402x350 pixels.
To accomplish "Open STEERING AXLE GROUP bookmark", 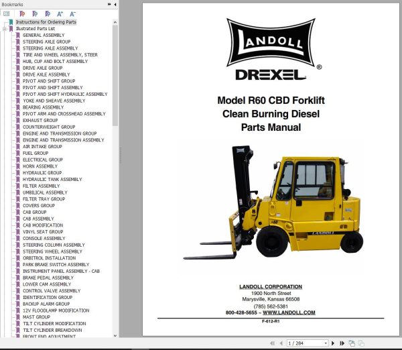I will pyautogui.click(x=46, y=42).
